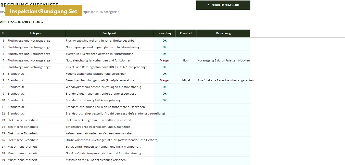The width and height of the screenshot is (345, 165).
Task: Click the Mittel priority cell
Action: [186, 80]
